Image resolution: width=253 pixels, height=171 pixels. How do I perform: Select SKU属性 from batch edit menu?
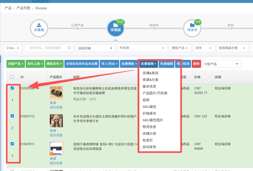[150, 107]
